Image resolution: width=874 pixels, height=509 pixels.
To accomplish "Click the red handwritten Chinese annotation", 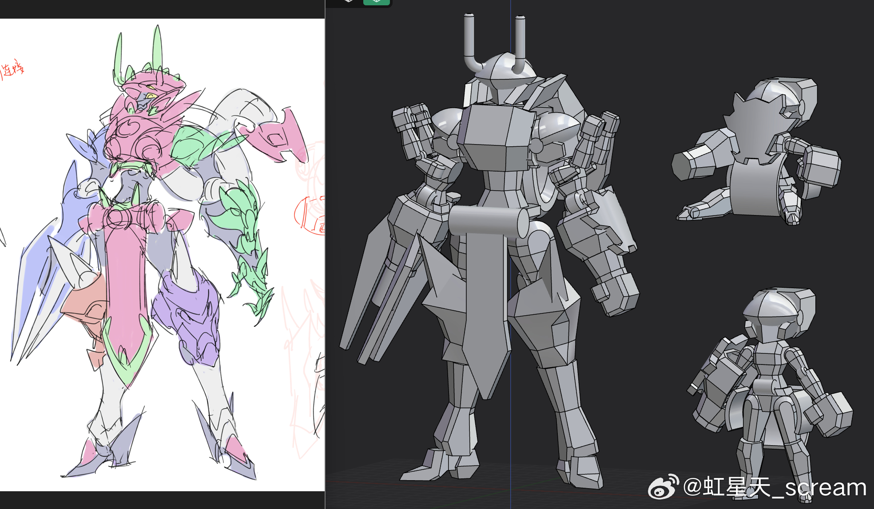I will 12,70.
